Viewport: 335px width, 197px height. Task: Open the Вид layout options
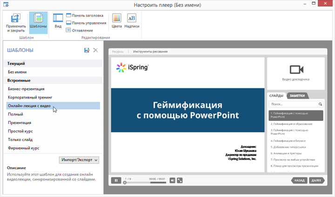(58, 21)
